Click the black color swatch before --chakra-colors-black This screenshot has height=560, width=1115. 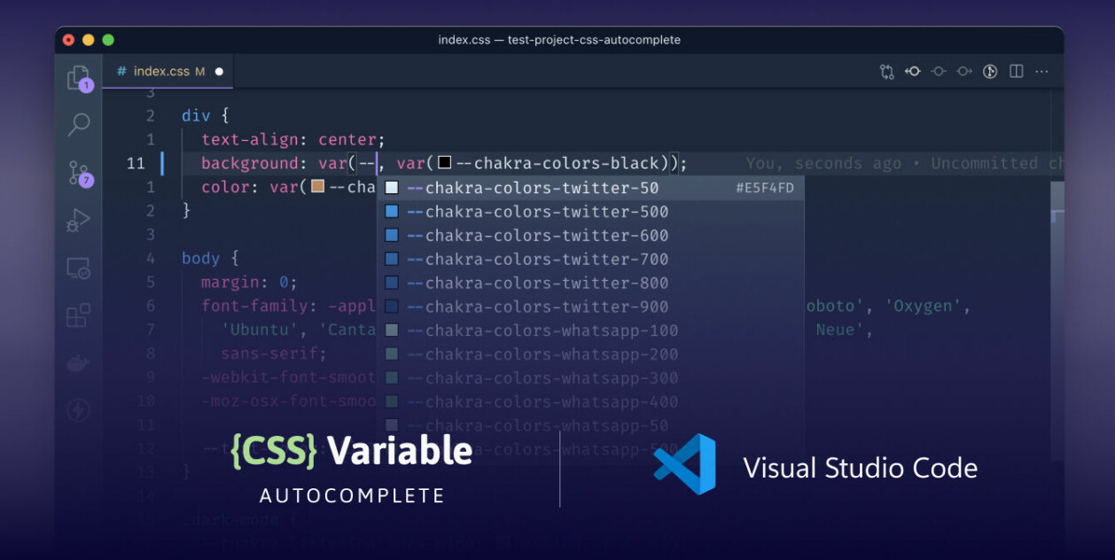pos(445,163)
